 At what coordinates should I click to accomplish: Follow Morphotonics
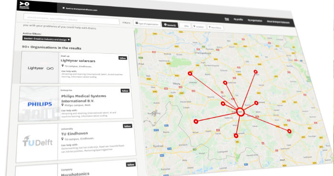pos(130,165)
